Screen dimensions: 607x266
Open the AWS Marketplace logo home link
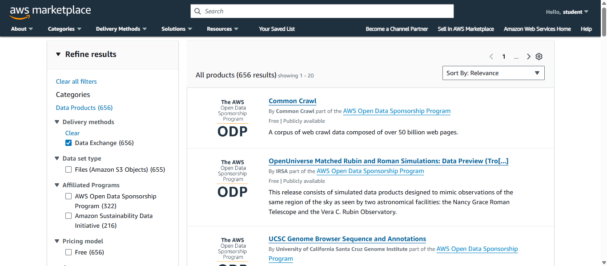(50, 12)
